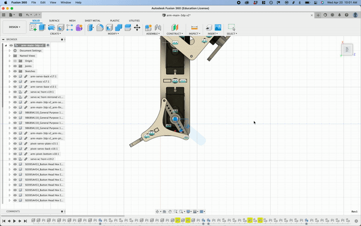Select the Move/Copy tool
361x226 pixels.
point(137,28)
